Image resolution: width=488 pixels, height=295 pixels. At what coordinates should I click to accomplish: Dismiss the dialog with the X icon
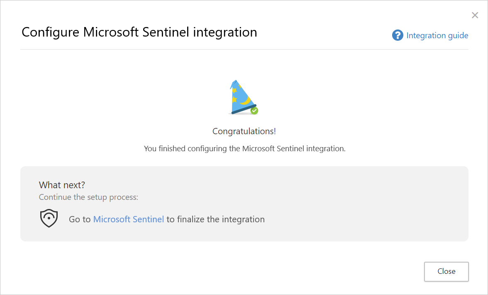tap(475, 15)
